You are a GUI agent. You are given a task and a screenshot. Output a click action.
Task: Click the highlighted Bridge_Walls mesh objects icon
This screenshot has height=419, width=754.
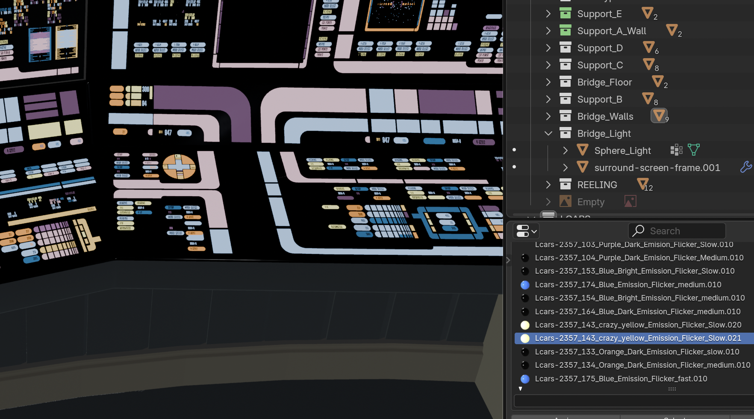659,116
